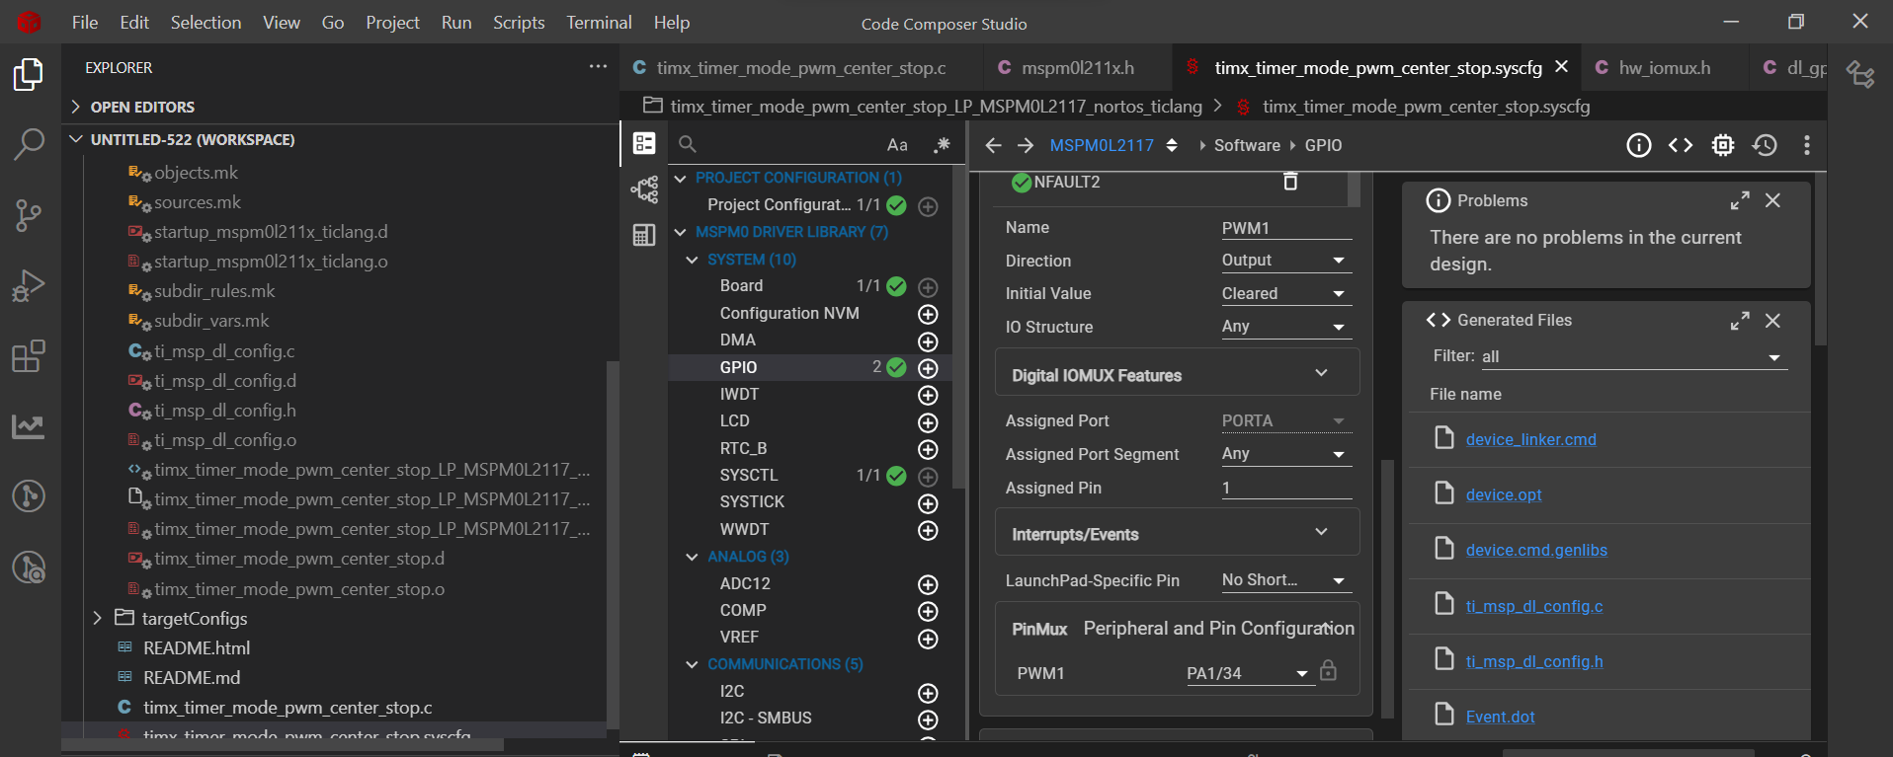The width and height of the screenshot is (1893, 757).
Task: Add an RTC_B module instance
Action: 928,449
